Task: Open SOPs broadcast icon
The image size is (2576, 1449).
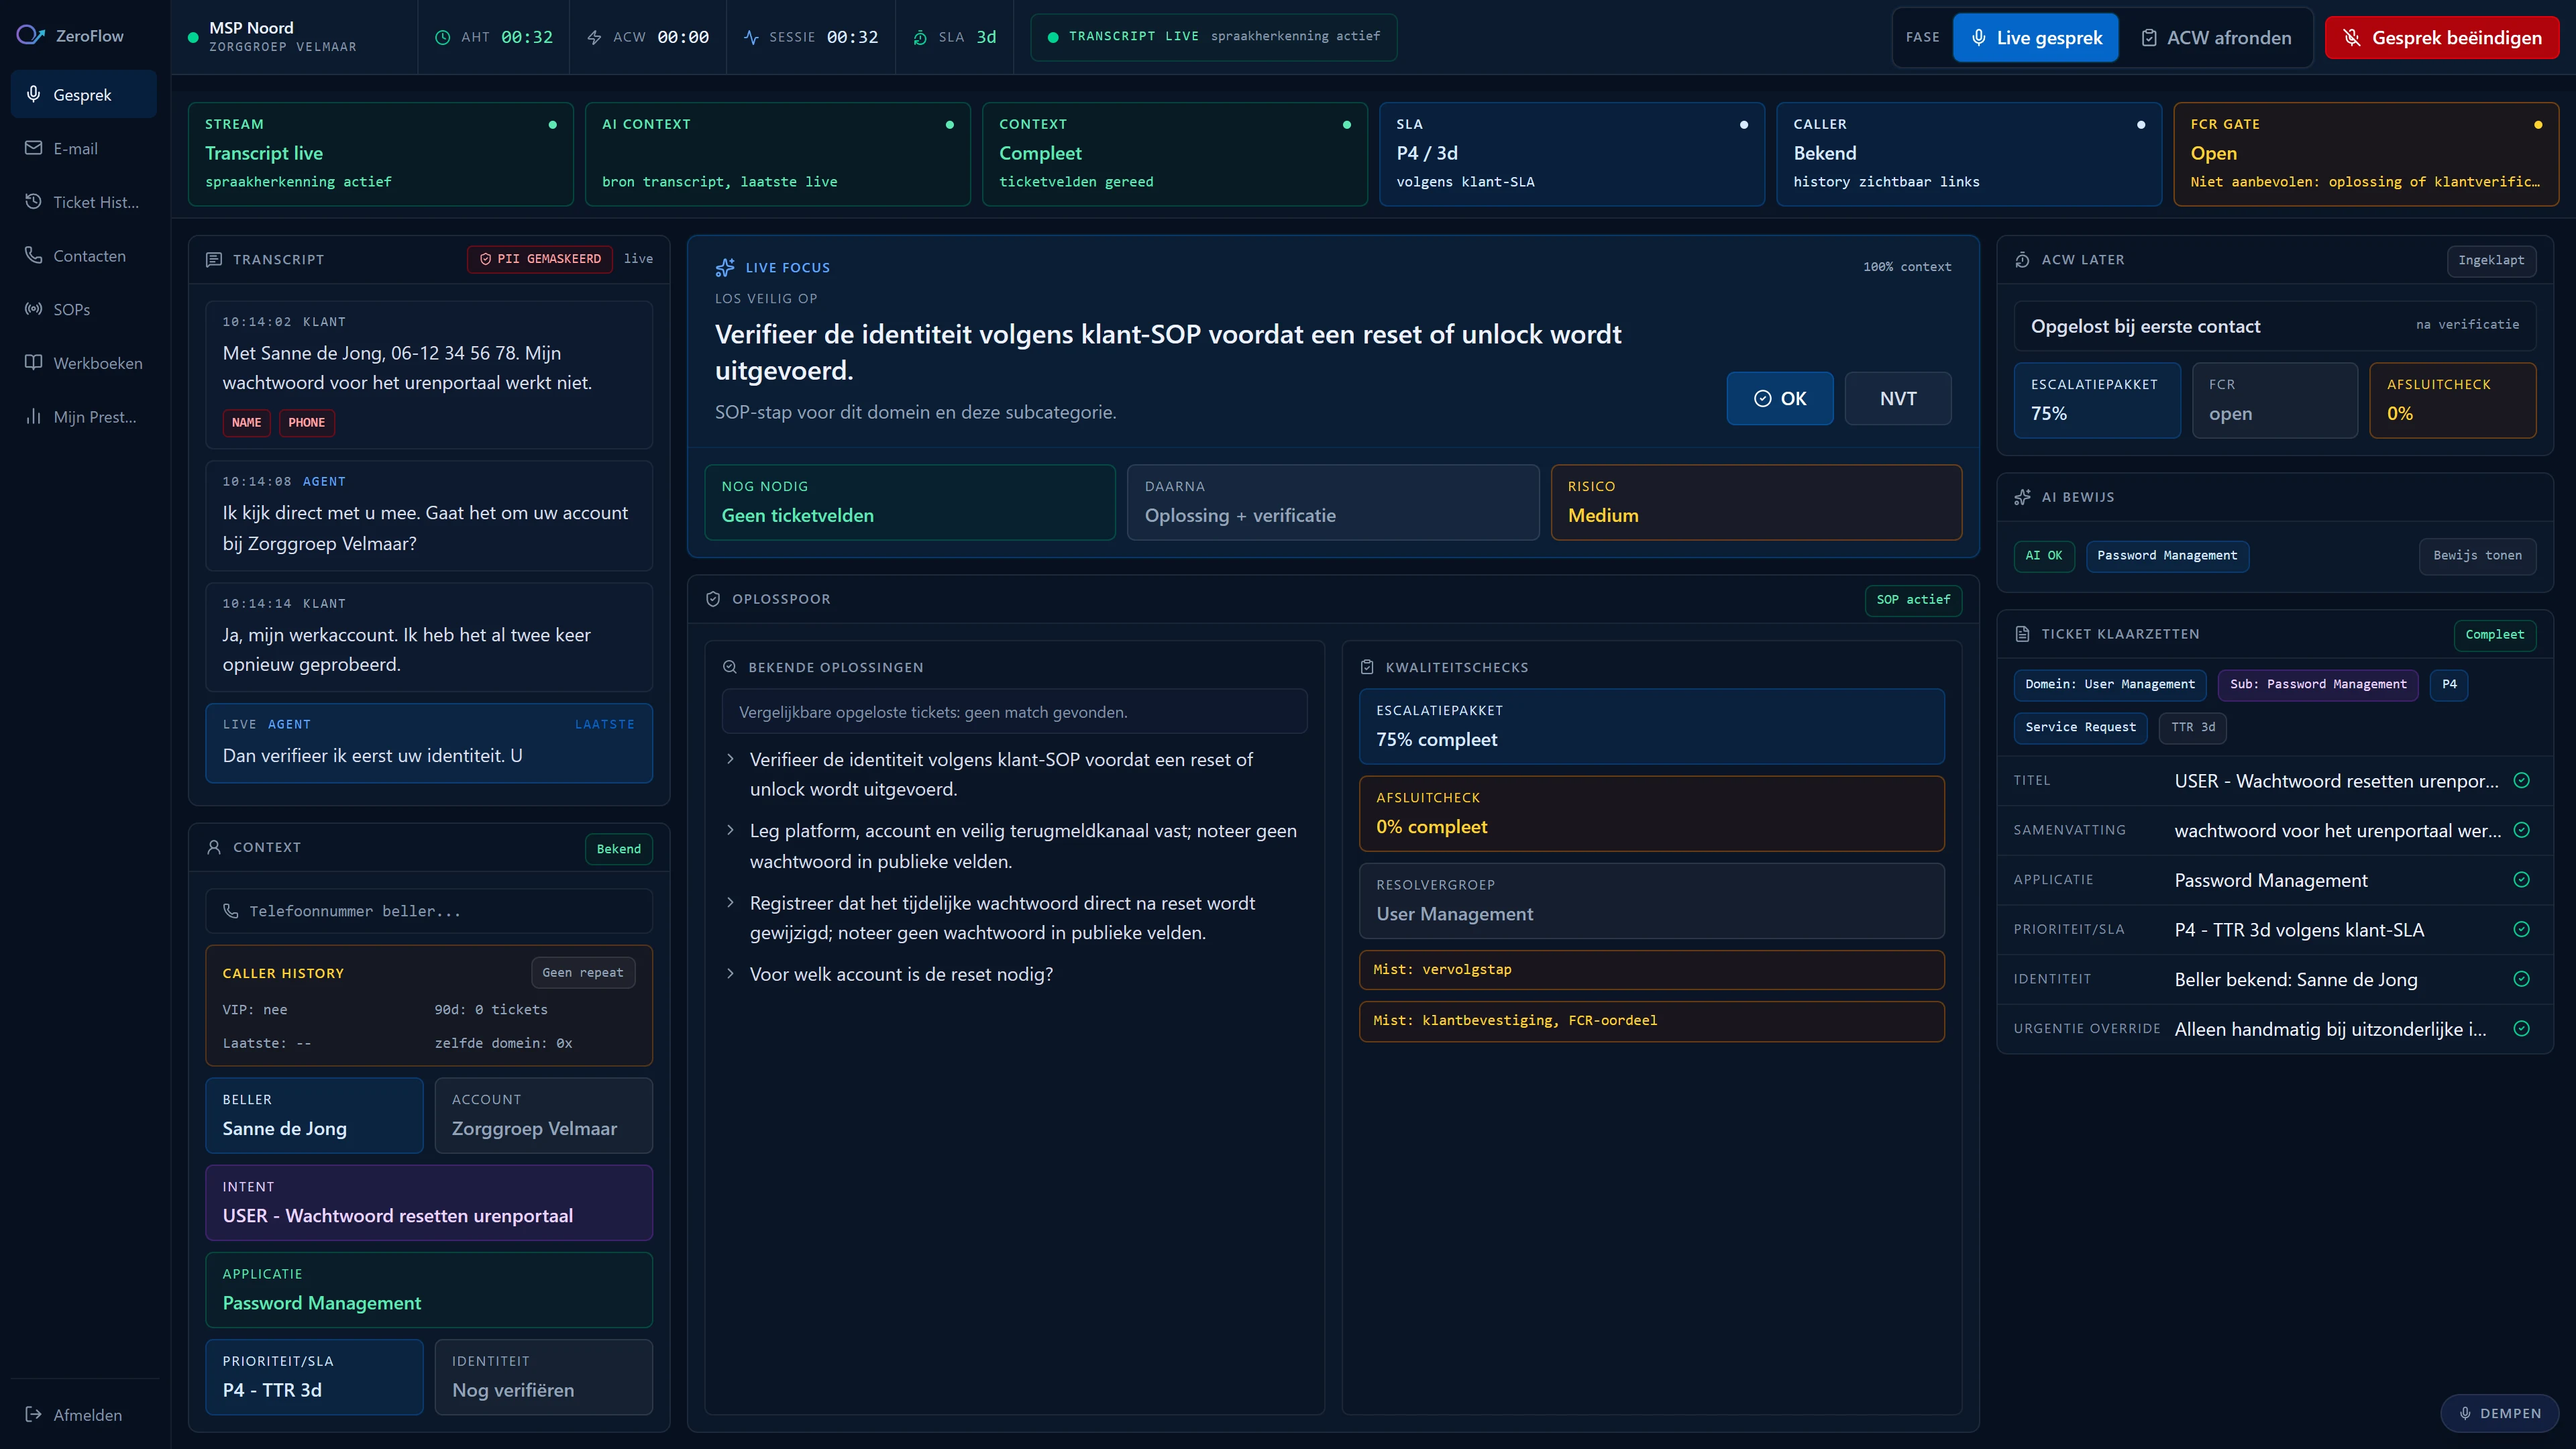Action: click(x=34, y=309)
